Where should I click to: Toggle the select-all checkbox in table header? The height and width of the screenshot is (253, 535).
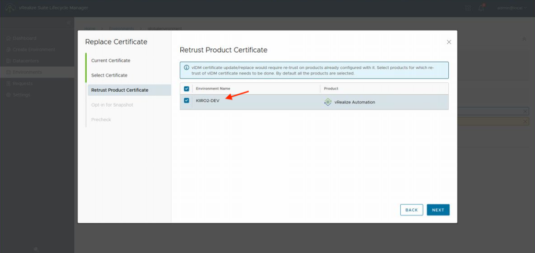tap(187, 88)
